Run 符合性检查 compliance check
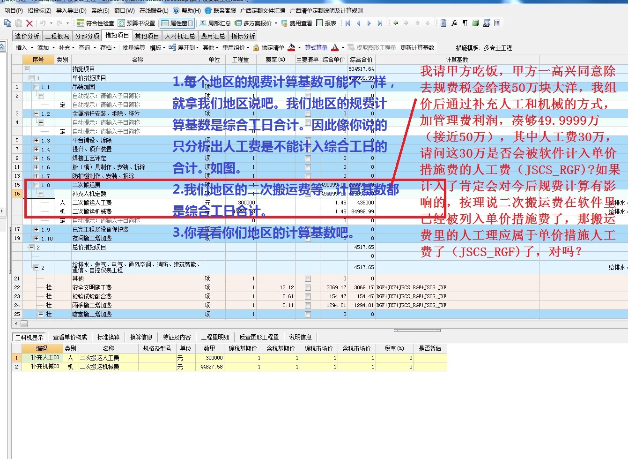Viewport: 628px width, 459px height. pos(96,23)
